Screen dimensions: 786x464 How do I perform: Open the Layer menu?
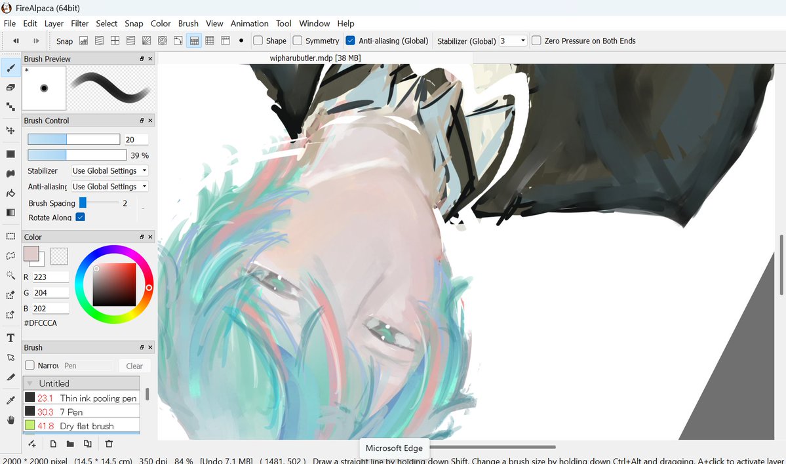tap(54, 24)
